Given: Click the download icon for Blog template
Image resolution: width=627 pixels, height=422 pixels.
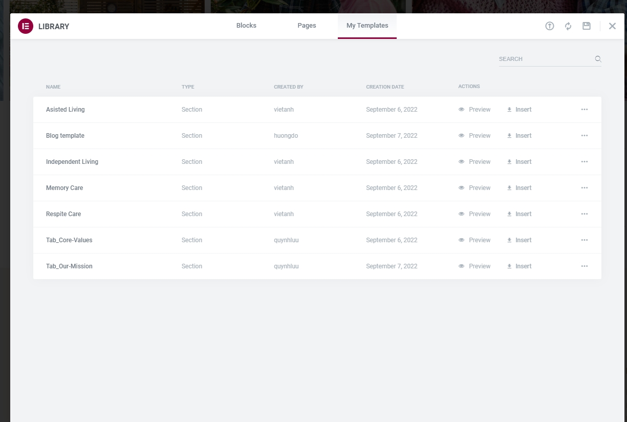Looking at the screenshot, I should (509, 136).
